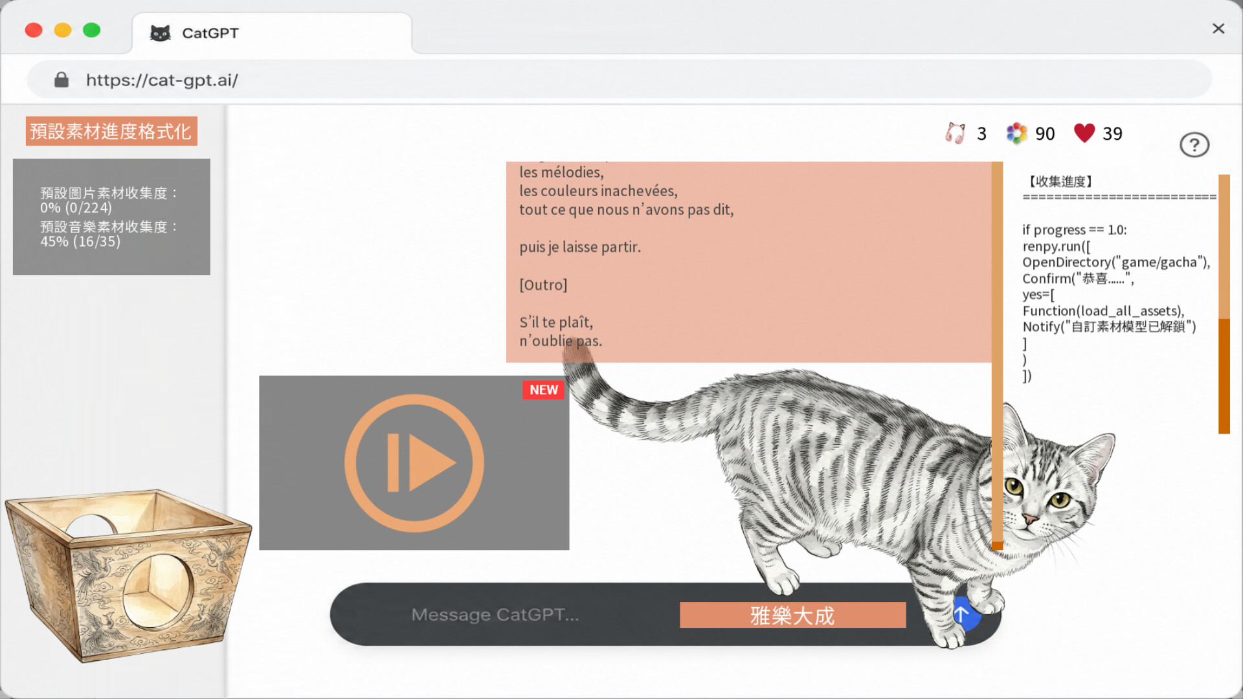Click the black cat tab favicon
The height and width of the screenshot is (699, 1243).
pyautogui.click(x=160, y=33)
